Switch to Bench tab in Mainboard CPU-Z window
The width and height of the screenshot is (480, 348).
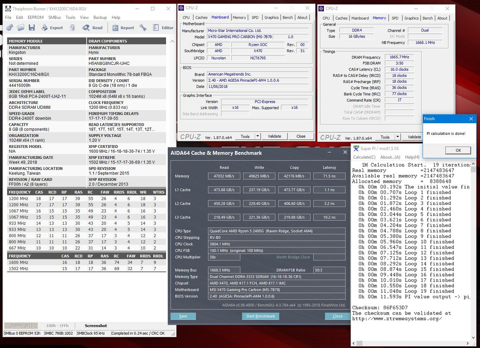tap(288, 18)
